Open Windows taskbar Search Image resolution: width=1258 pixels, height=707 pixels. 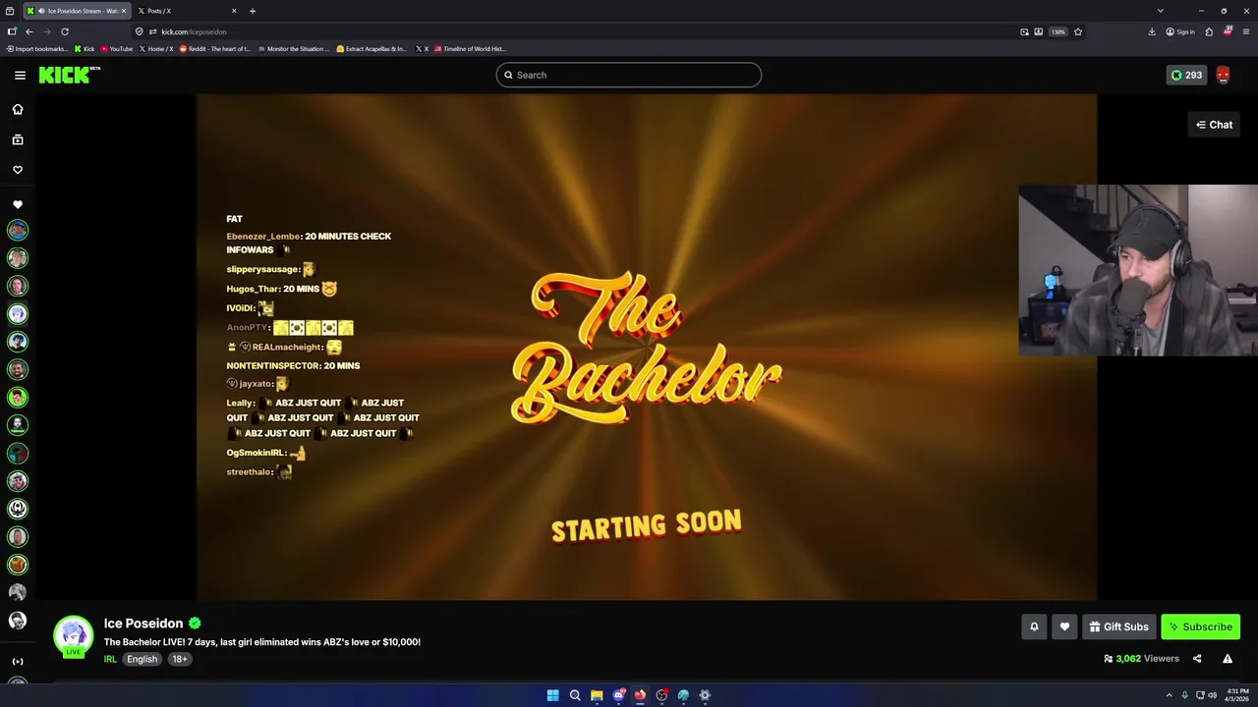[575, 695]
